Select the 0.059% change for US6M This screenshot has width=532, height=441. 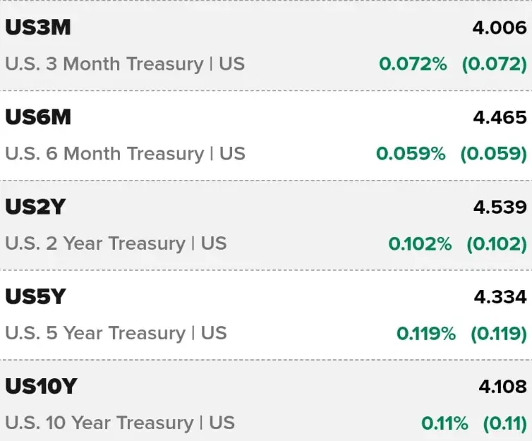(411, 154)
